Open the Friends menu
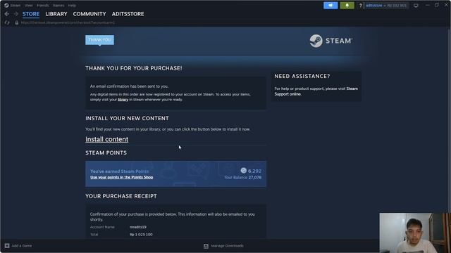451x253 pixels. click(42, 6)
